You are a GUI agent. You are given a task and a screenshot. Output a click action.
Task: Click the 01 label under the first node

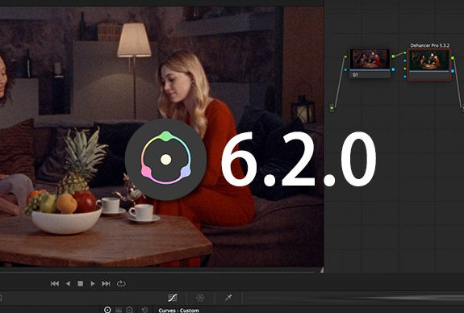[x=355, y=75]
